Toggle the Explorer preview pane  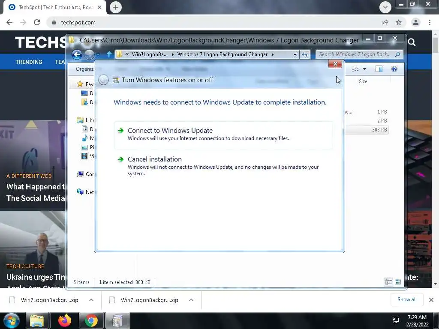[379, 69]
